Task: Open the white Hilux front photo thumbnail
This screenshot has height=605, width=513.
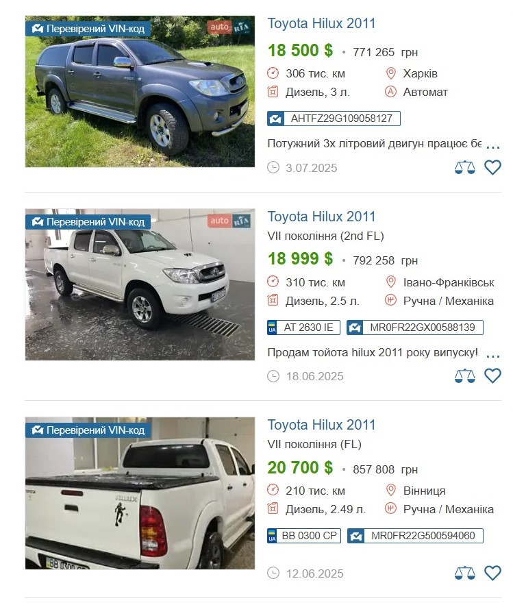Action: [140, 285]
